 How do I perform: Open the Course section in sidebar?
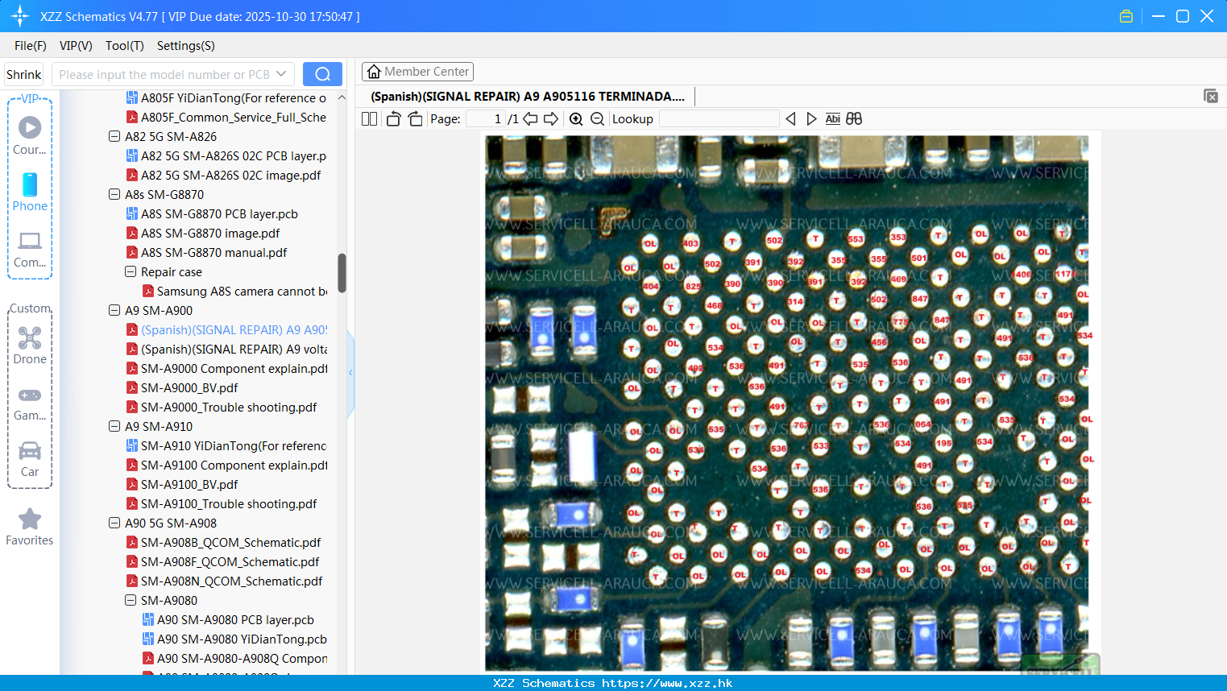click(30, 135)
